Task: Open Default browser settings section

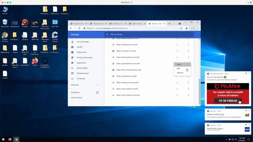Action: click(83, 73)
